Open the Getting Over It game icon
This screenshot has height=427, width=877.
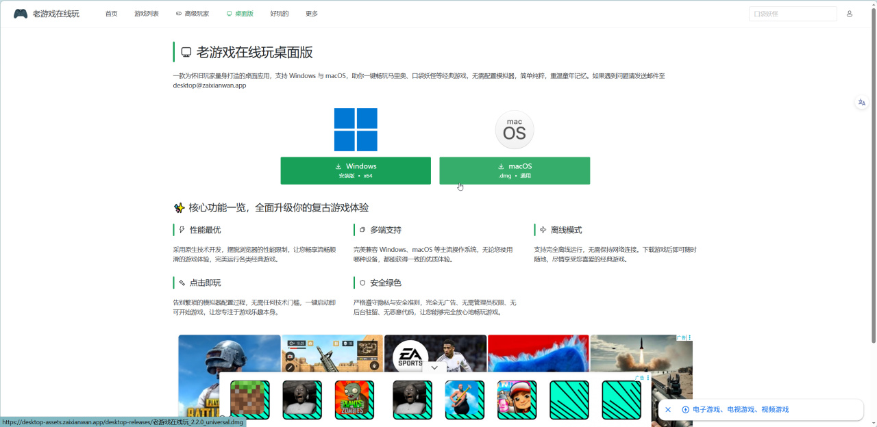[465, 400]
